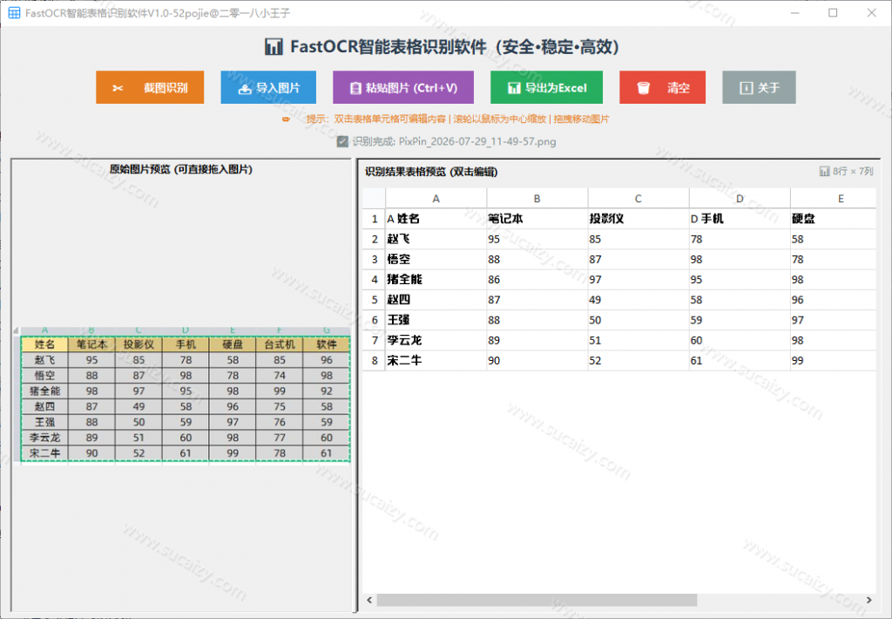Click the 识别结果表格预览 panel title
The height and width of the screenshot is (619, 892).
[x=431, y=172]
